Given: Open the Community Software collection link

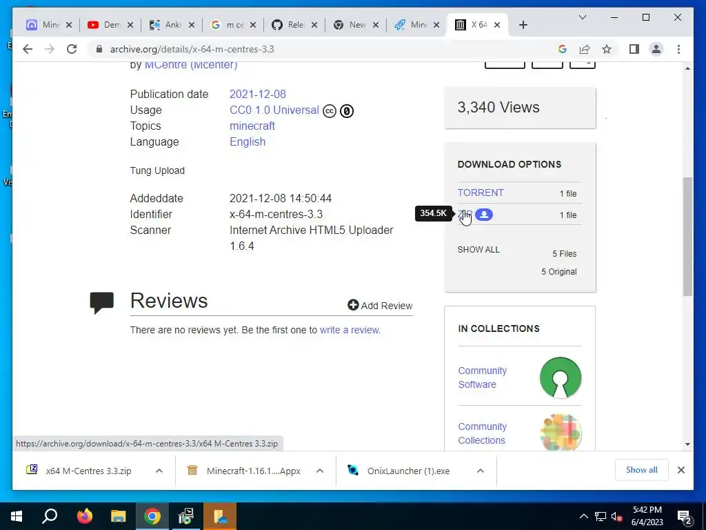Looking at the screenshot, I should pyautogui.click(x=482, y=377).
